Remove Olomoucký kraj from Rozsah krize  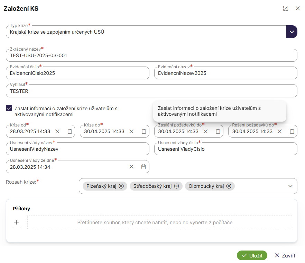pyautogui.click(x=229, y=186)
